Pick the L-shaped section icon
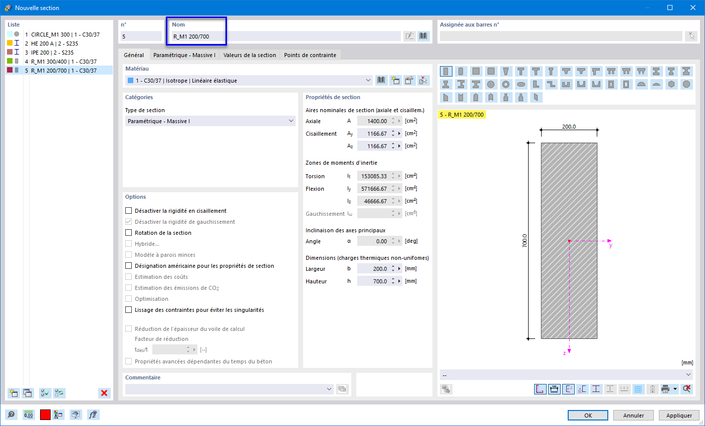Screen dimensions: 705x426 click(x=536, y=84)
